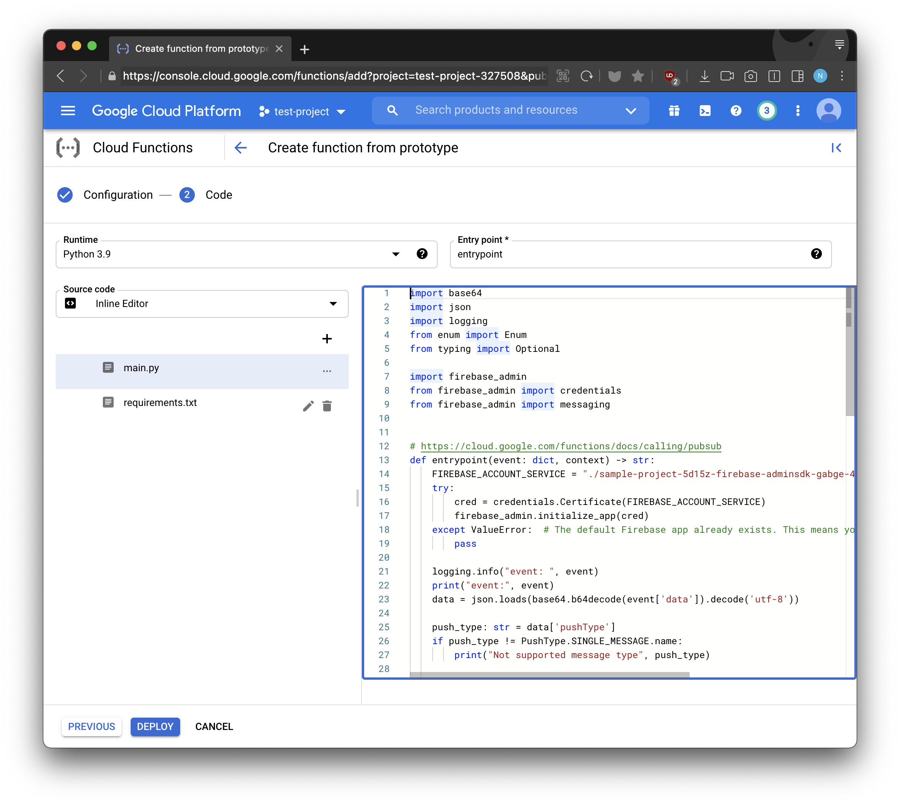The width and height of the screenshot is (900, 805).
Task: Select the requirements.txt file
Action: (160, 402)
